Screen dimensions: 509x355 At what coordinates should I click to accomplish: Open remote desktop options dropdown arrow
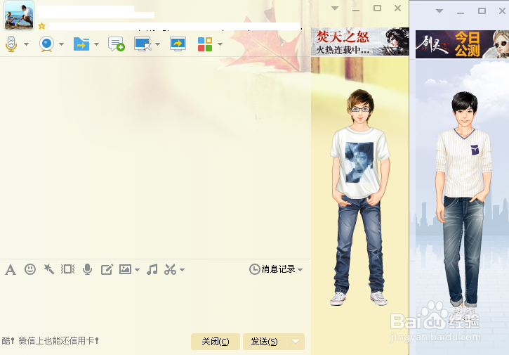pos(158,44)
